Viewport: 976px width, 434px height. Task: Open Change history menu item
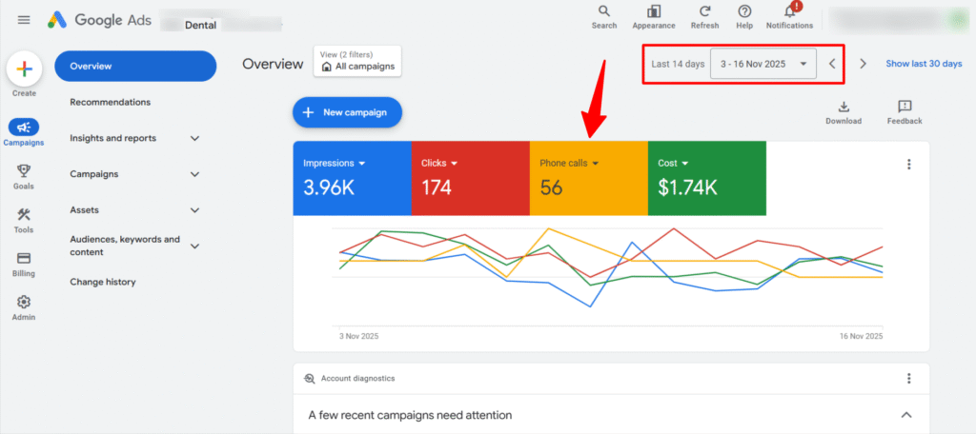(103, 282)
